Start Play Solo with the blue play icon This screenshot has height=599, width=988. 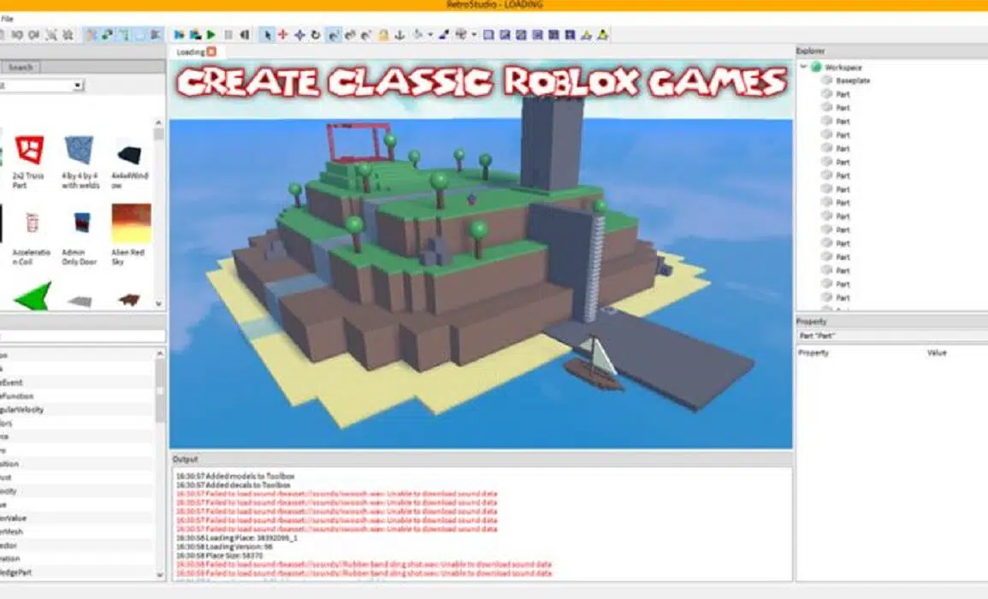[x=180, y=35]
